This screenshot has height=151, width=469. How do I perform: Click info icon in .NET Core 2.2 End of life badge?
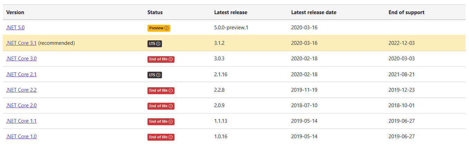171,91
